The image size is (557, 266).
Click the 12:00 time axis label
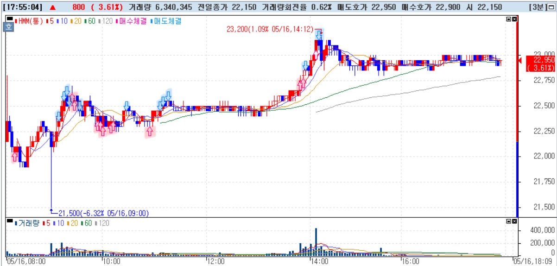coord(216,261)
